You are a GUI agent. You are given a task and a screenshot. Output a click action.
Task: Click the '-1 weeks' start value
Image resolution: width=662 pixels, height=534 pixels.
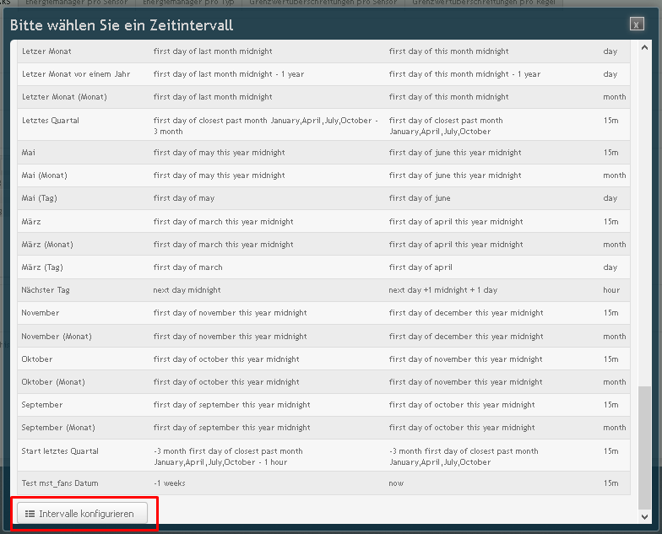(x=169, y=483)
